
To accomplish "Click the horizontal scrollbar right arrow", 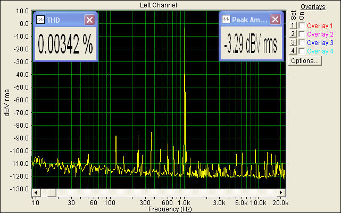I will click(x=281, y=192).
